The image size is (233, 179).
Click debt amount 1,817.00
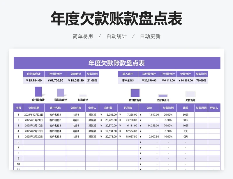point(149,115)
